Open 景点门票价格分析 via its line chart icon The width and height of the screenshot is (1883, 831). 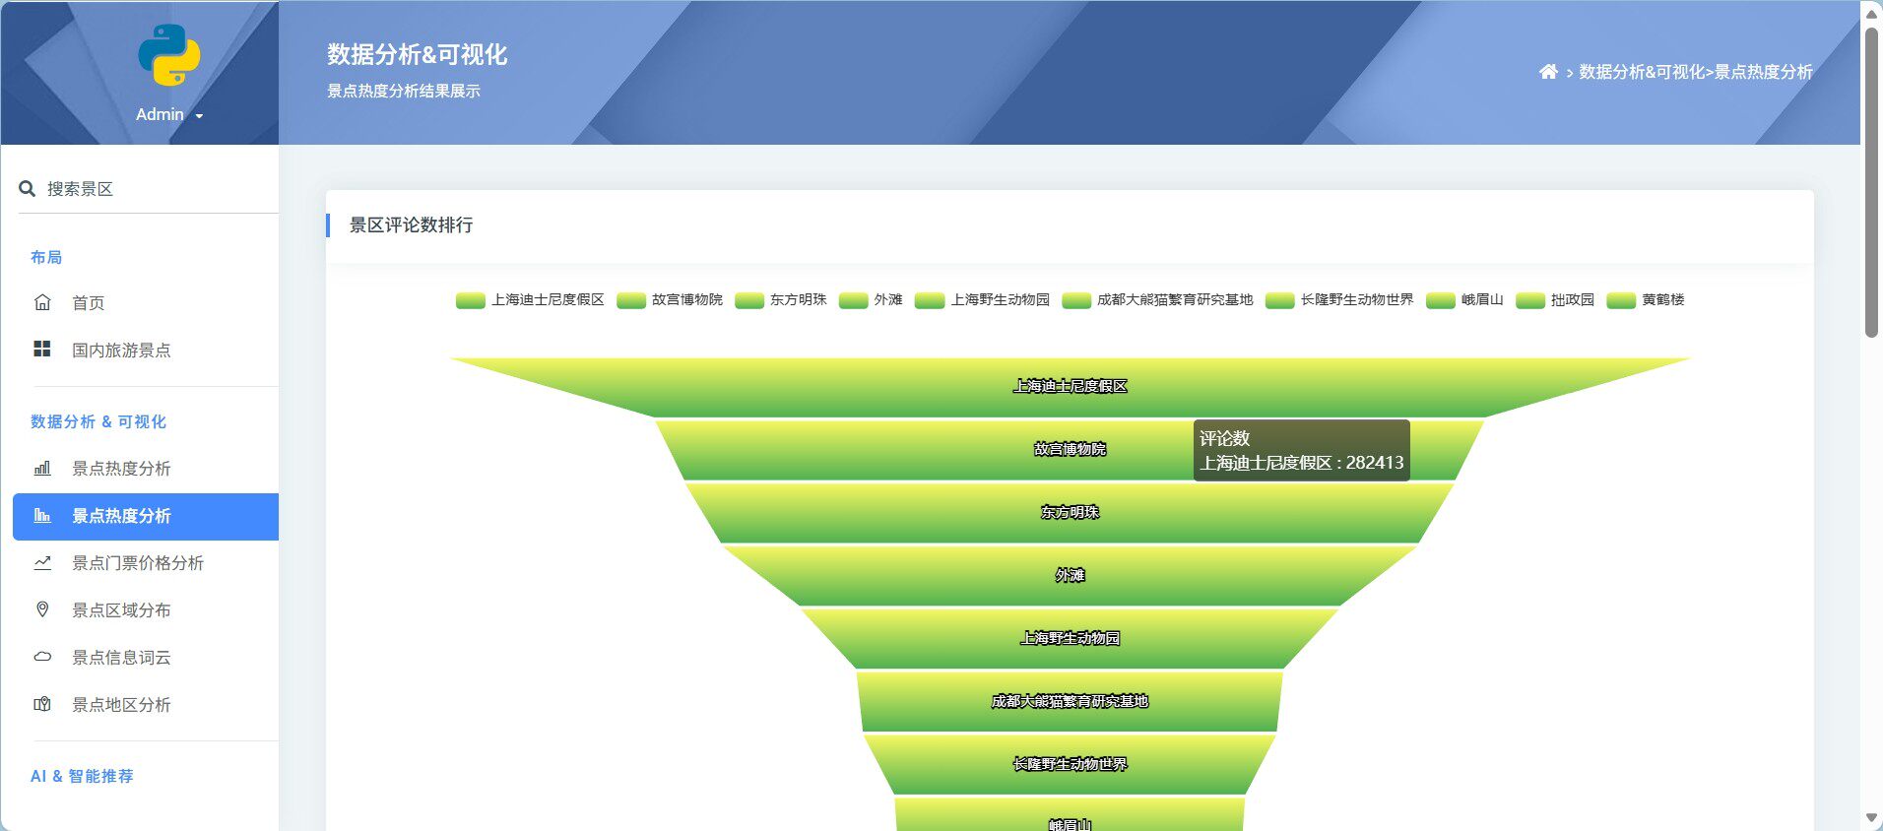[x=42, y=562]
